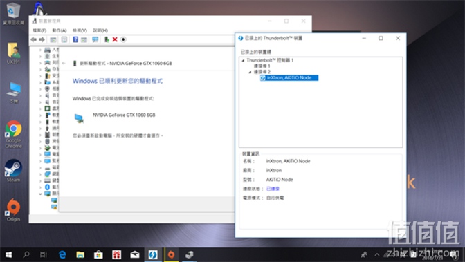Open the 檢視(V) menu

[80, 30]
